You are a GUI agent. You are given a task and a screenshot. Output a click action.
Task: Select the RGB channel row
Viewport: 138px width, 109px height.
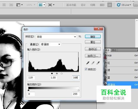(121, 56)
